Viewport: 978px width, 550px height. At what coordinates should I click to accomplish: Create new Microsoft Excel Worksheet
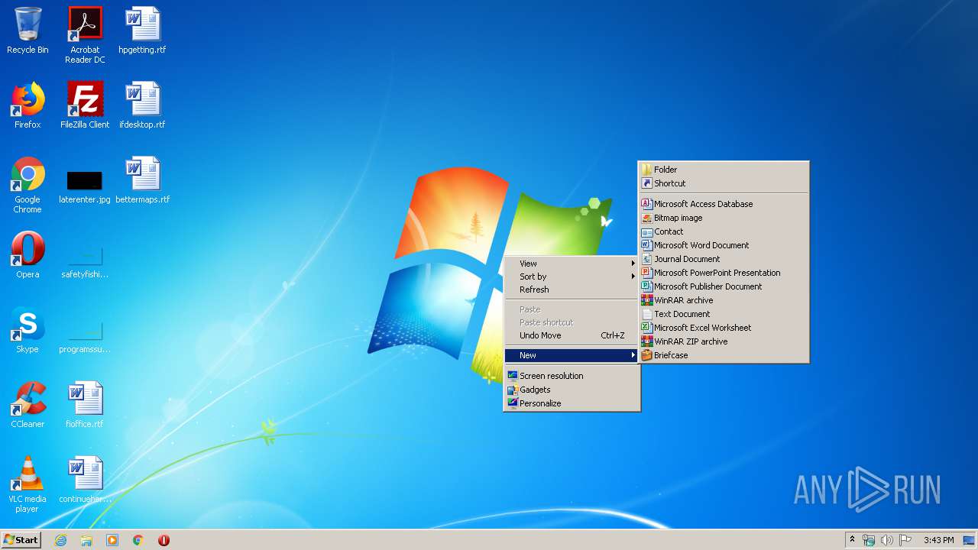click(x=724, y=328)
